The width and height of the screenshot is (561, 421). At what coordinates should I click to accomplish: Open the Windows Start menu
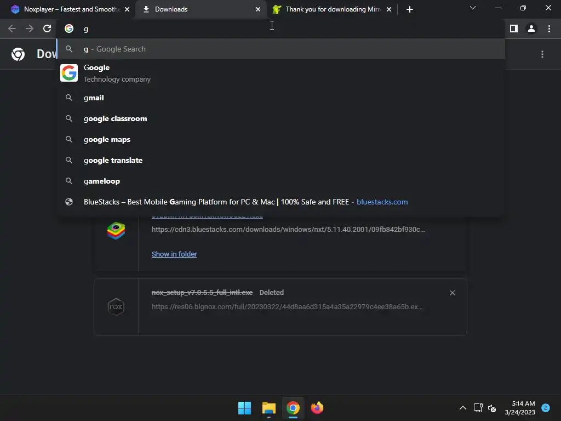click(x=245, y=408)
